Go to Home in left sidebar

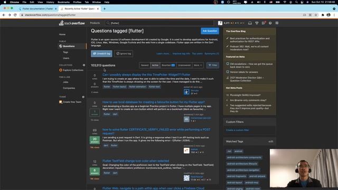(62, 34)
